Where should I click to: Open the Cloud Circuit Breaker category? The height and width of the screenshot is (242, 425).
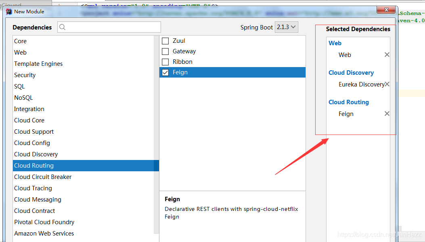point(83,177)
